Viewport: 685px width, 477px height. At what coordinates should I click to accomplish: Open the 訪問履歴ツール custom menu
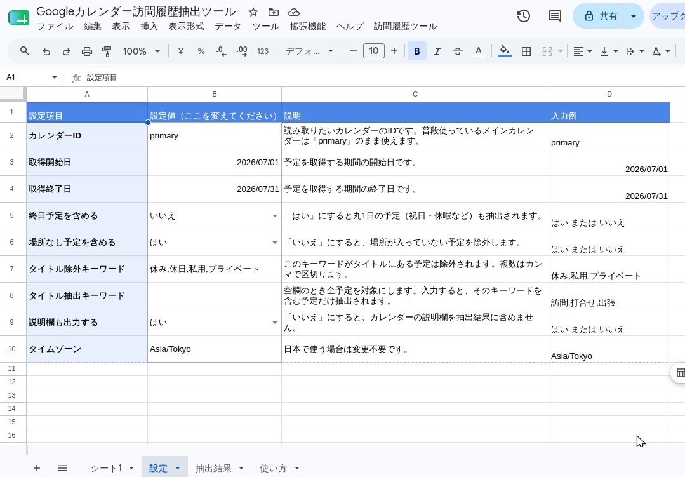405,26
